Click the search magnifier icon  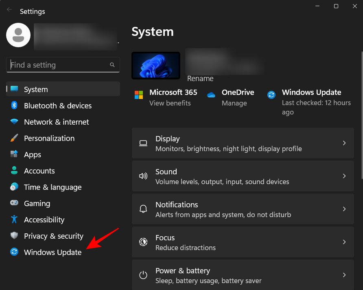click(112, 65)
